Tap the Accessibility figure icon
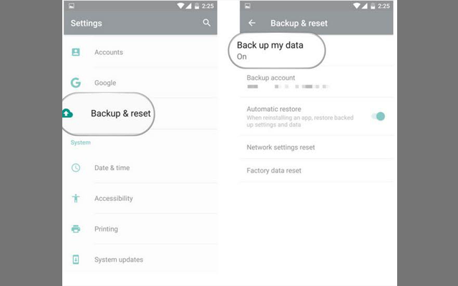 (76, 198)
